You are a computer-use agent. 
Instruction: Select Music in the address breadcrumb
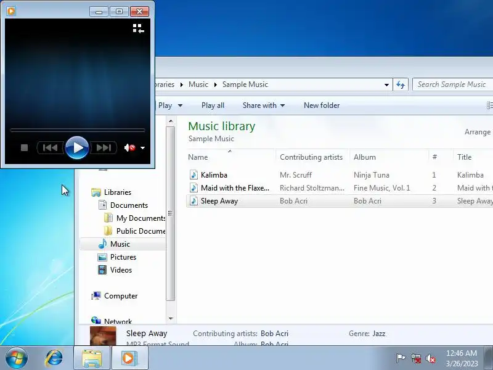198,84
